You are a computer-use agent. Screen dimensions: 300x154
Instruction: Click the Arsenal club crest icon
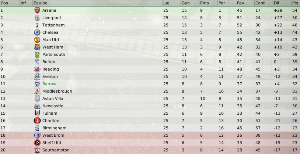click(x=37, y=10)
